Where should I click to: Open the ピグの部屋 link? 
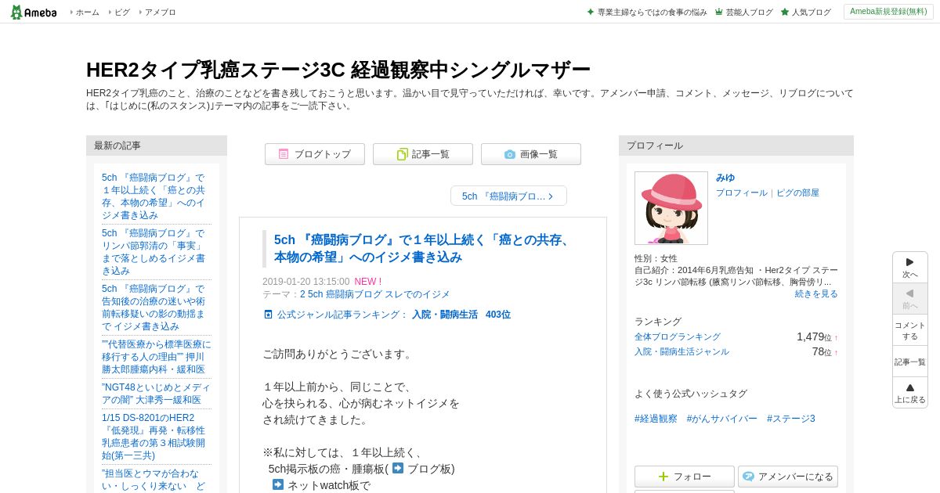tap(797, 193)
